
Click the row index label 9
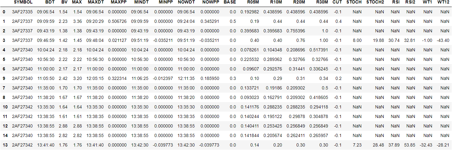pos(4,78)
